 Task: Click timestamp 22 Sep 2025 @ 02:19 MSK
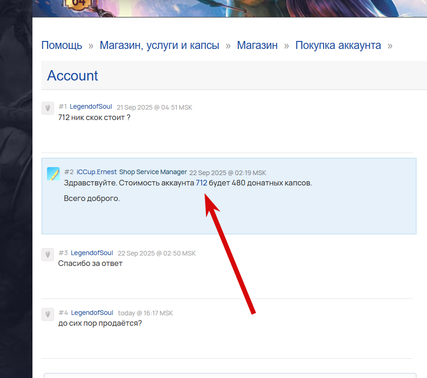pos(228,173)
